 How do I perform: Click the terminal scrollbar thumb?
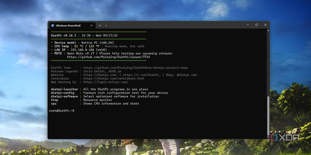268,116
